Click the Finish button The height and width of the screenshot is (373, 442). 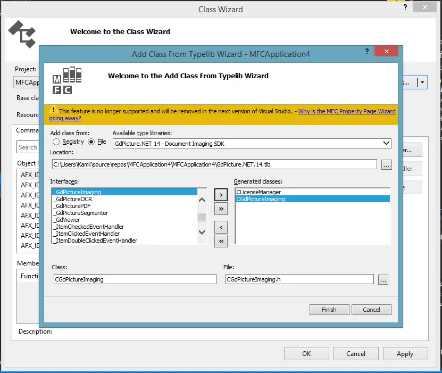click(329, 310)
